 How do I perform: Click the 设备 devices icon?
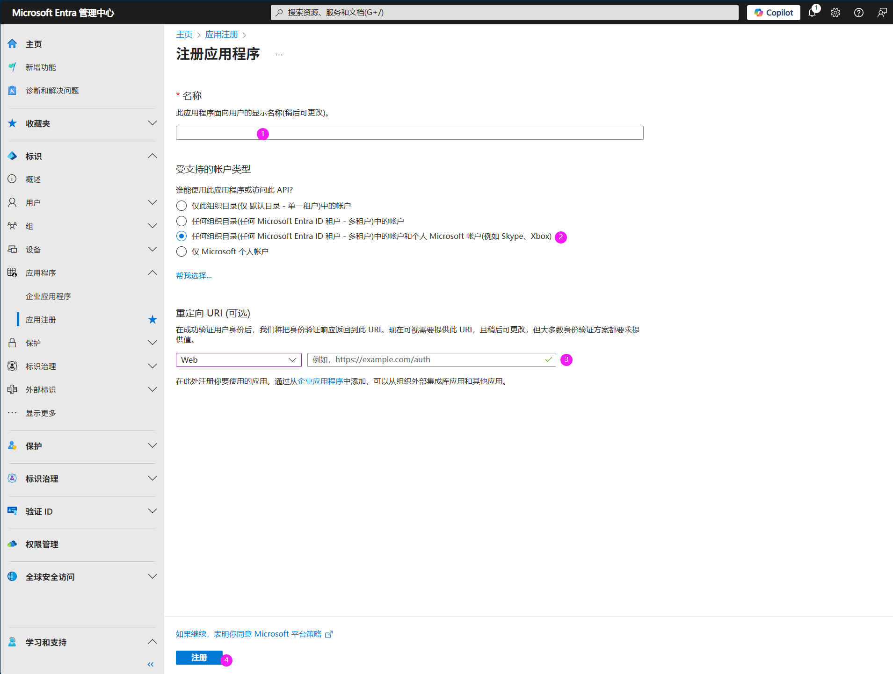12,250
